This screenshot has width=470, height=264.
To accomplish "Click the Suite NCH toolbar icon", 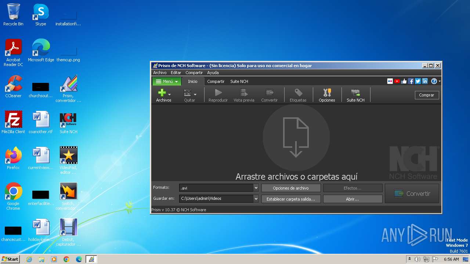I will [x=355, y=93].
